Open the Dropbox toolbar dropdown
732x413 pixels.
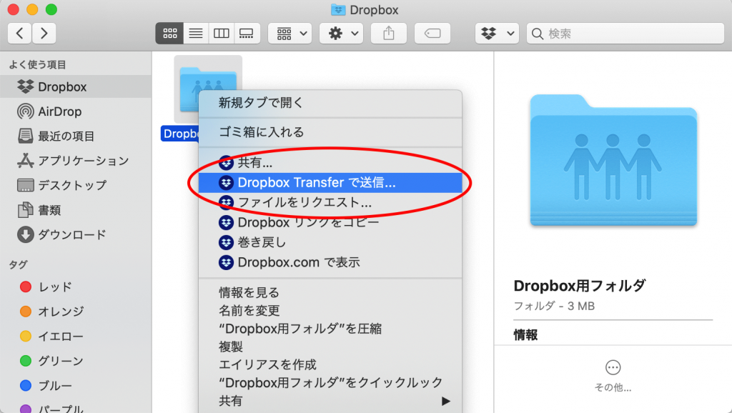click(497, 33)
